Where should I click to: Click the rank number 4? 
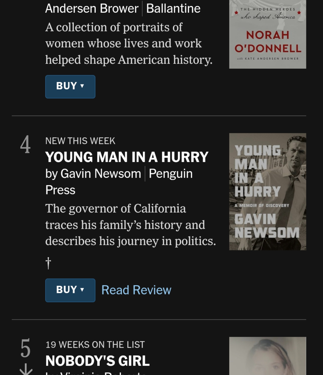point(26,144)
